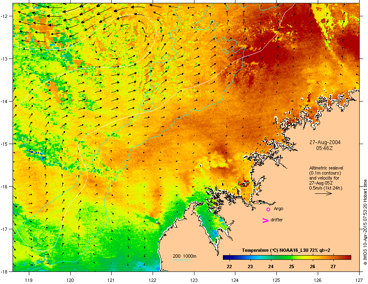The height and width of the screenshot is (284, 368).
Task: Click the longitude axis label 119
Action: 29,280
